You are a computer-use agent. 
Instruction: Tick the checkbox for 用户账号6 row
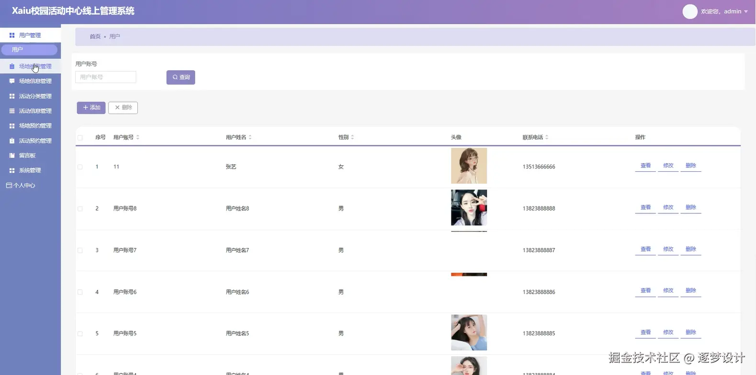point(80,292)
